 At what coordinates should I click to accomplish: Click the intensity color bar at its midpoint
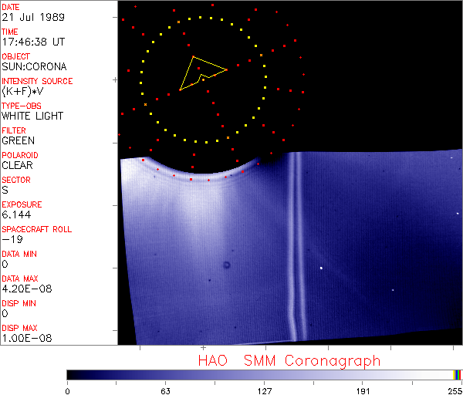pos(265,375)
